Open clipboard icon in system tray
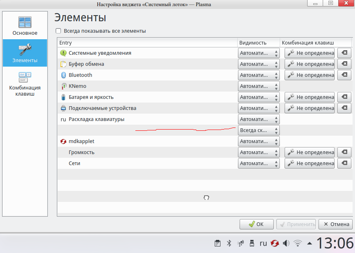The height and width of the screenshot is (253, 355). pos(217,243)
